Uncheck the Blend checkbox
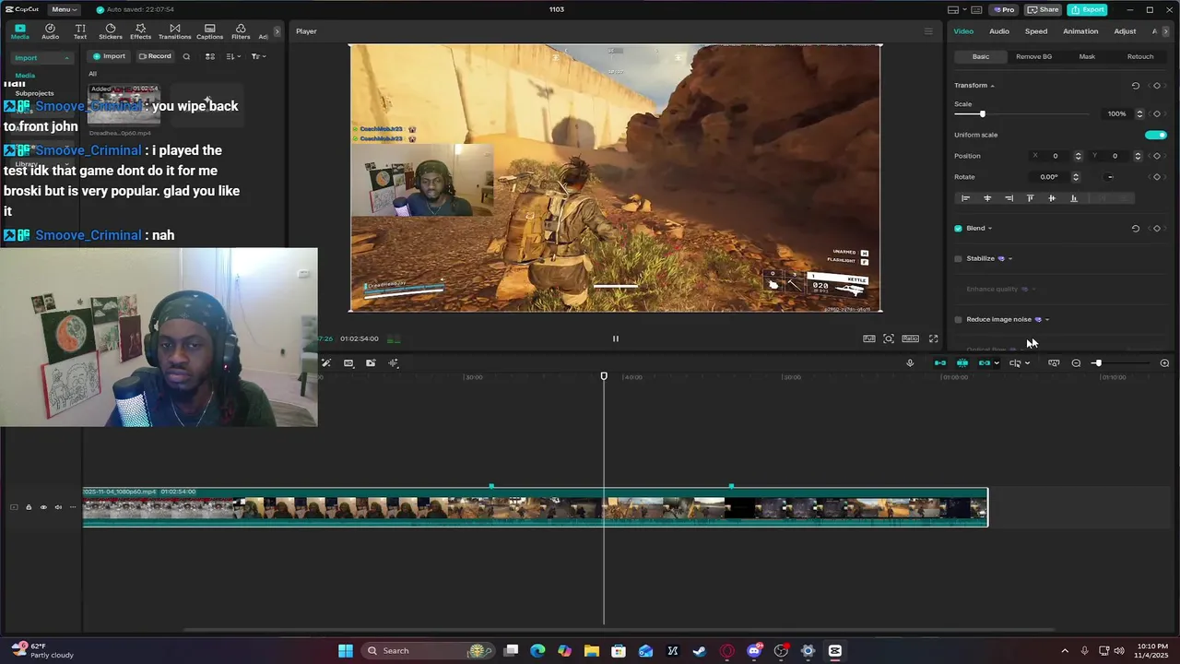Viewport: 1180px width, 664px height. [958, 229]
